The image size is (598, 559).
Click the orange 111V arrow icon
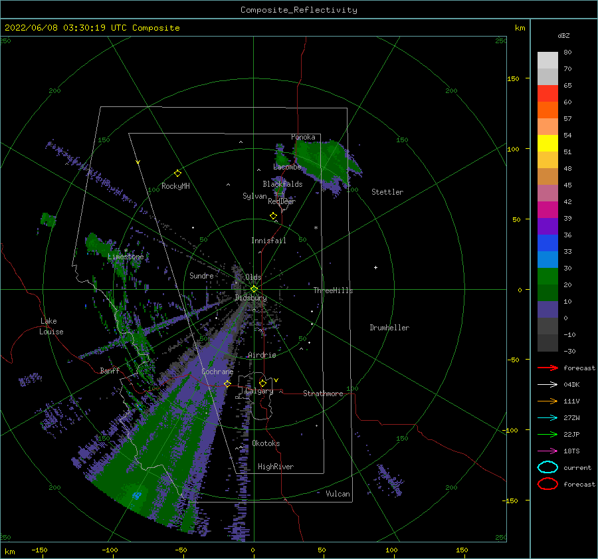[x=548, y=401]
